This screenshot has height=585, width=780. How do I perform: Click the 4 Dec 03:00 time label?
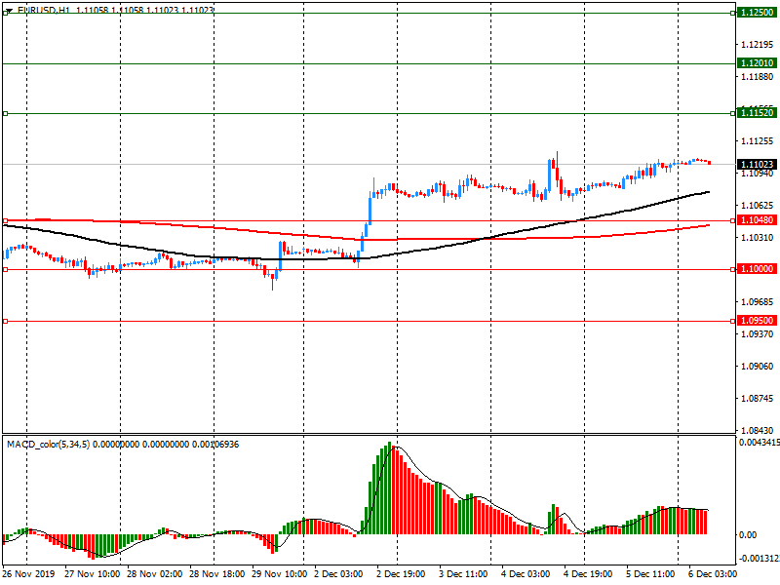pyautogui.click(x=526, y=574)
